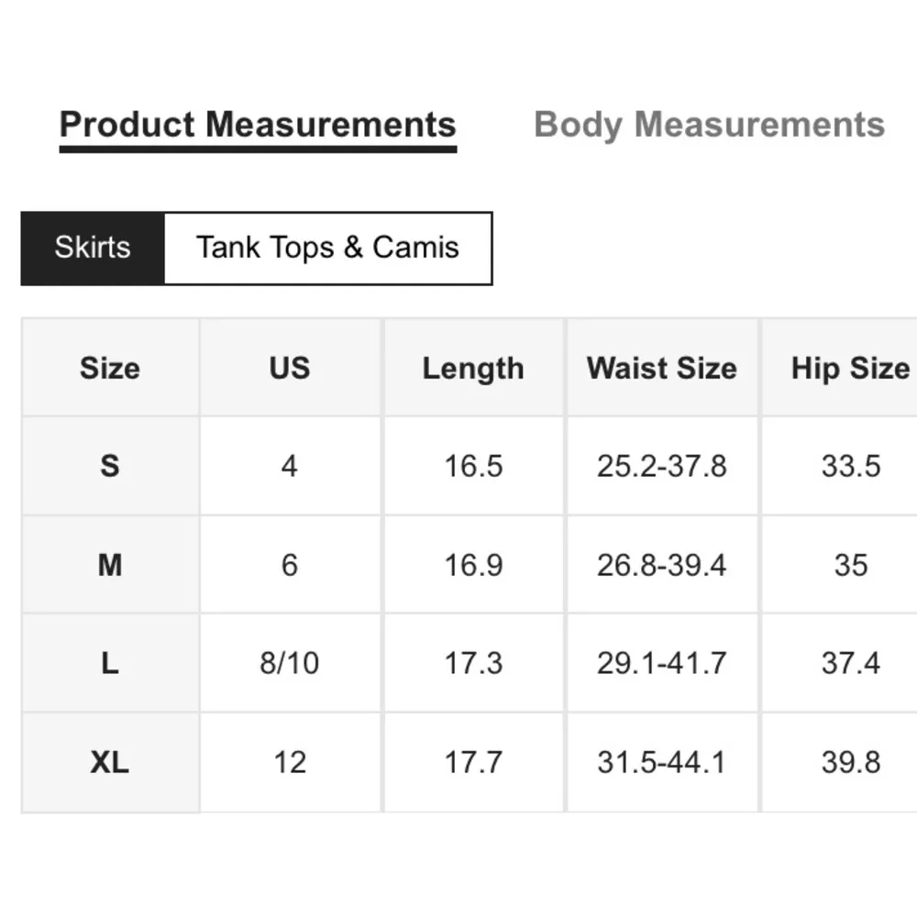The image size is (917, 917).
Task: Click the 17.3 length cell
Action: [473, 663]
